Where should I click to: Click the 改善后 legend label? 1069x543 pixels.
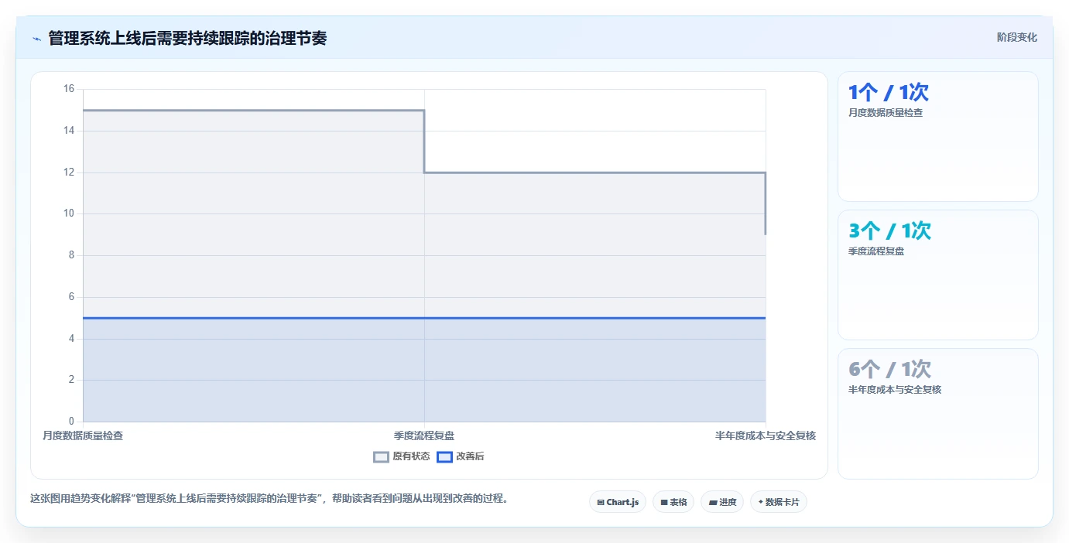coord(470,456)
